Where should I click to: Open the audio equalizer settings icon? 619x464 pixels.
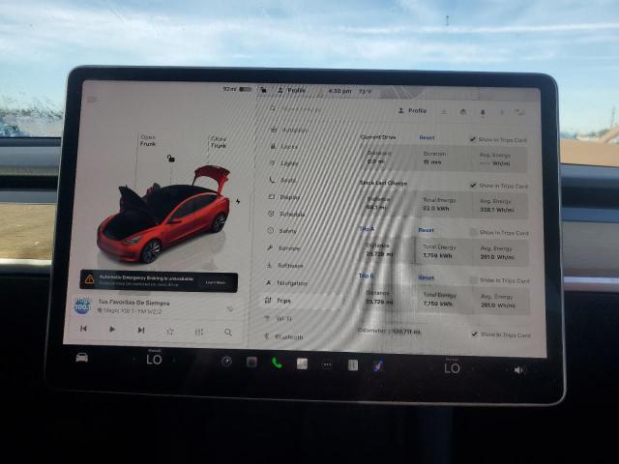click(199, 332)
